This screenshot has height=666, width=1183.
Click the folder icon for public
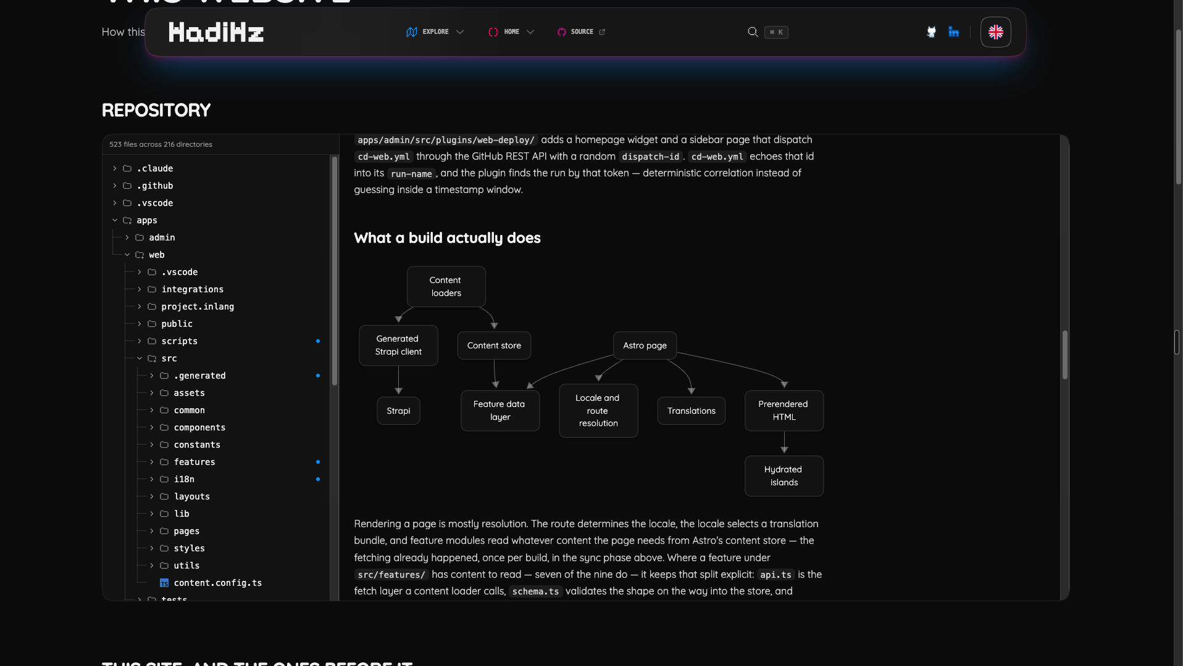(x=152, y=324)
